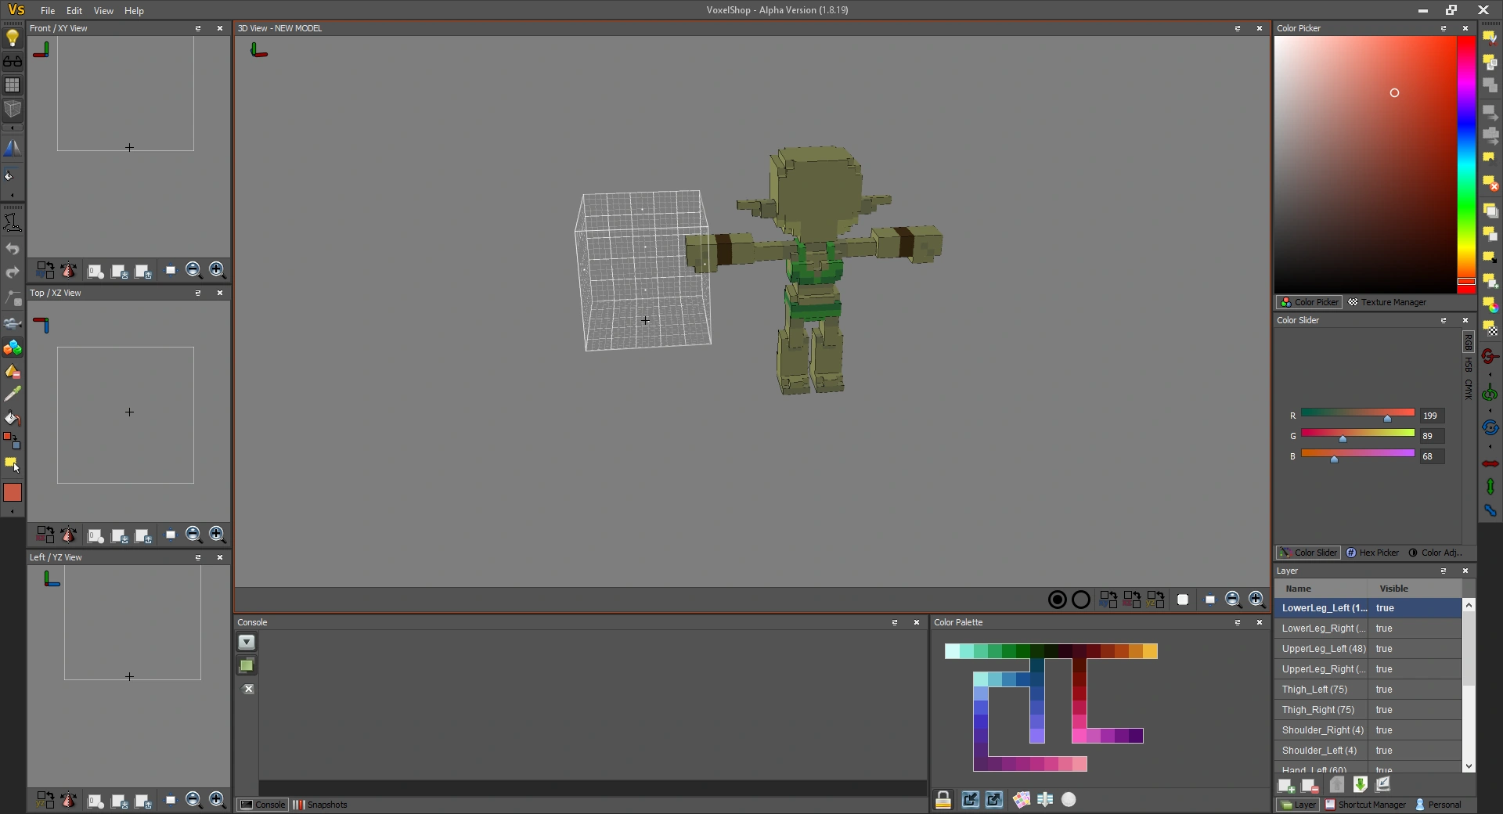
Task: Click the G value input field
Action: [x=1432, y=436]
